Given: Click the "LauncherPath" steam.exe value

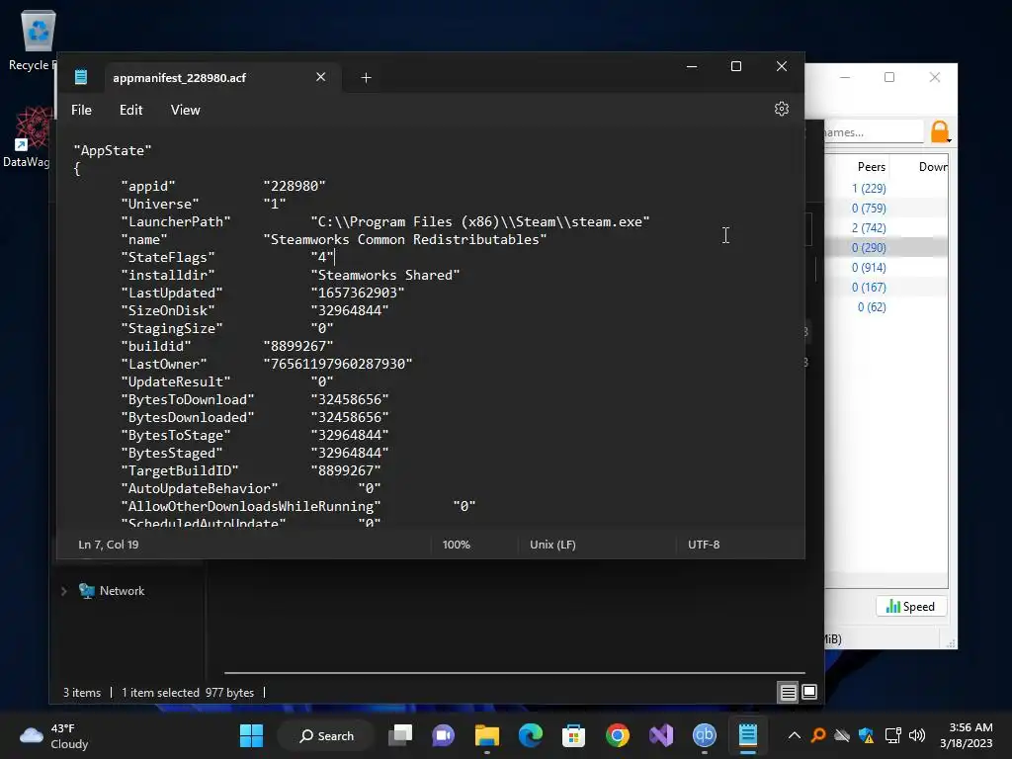Looking at the screenshot, I should (x=480, y=222).
